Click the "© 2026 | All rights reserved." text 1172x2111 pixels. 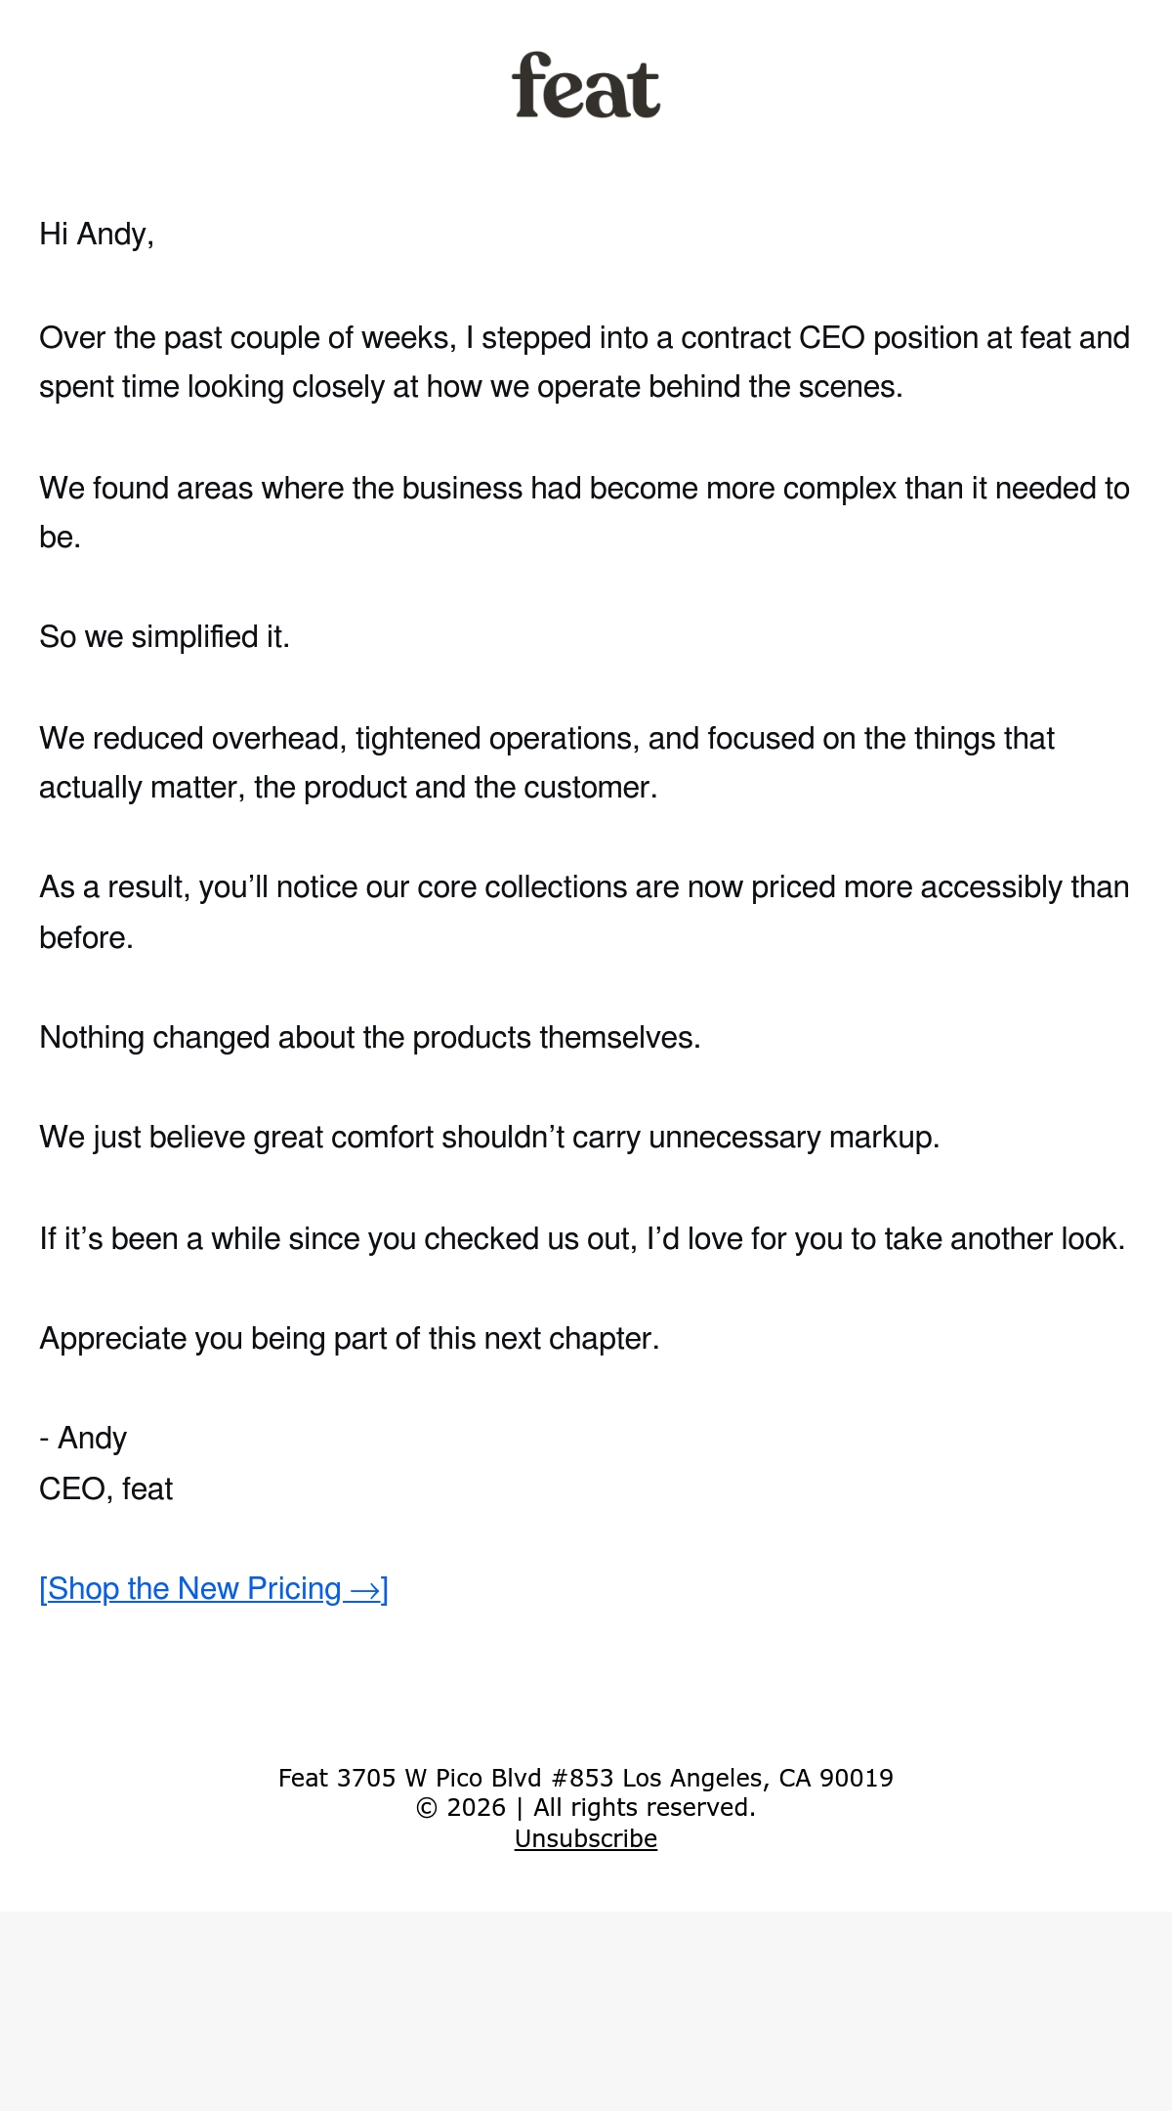tap(586, 1808)
